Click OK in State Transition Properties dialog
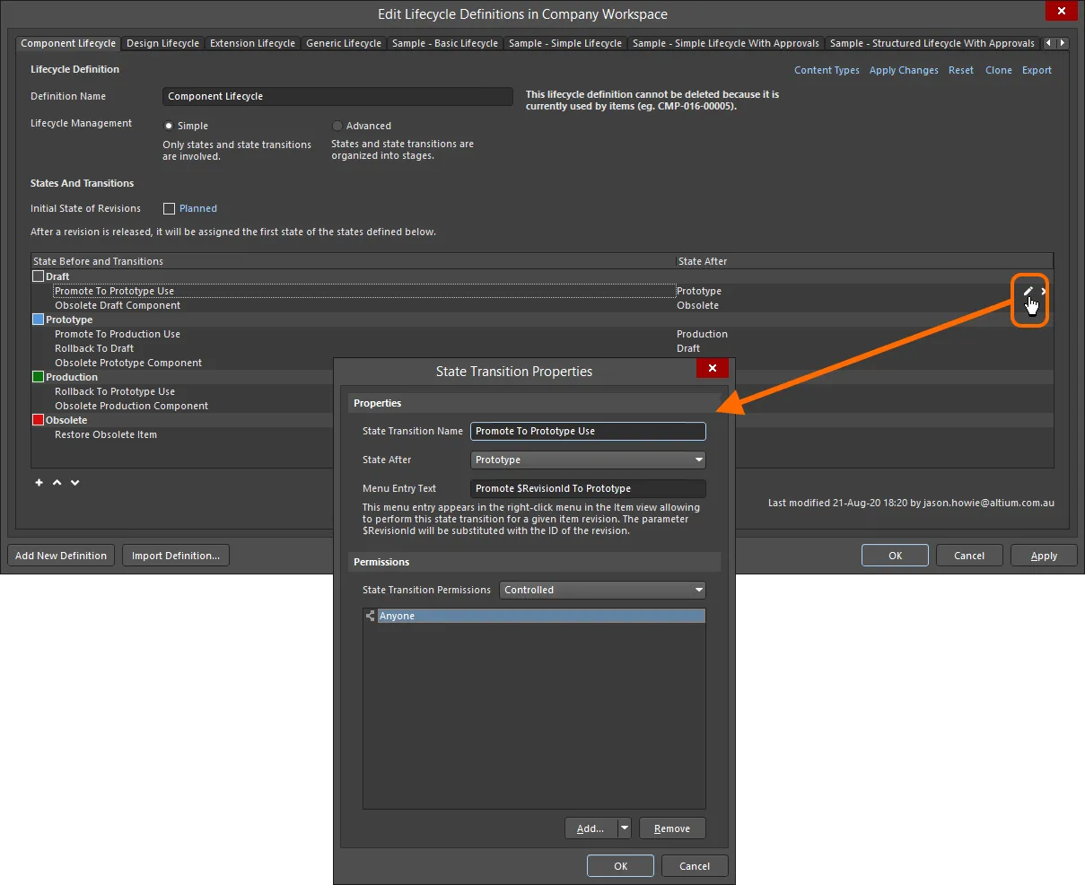1085x885 pixels. coord(620,866)
